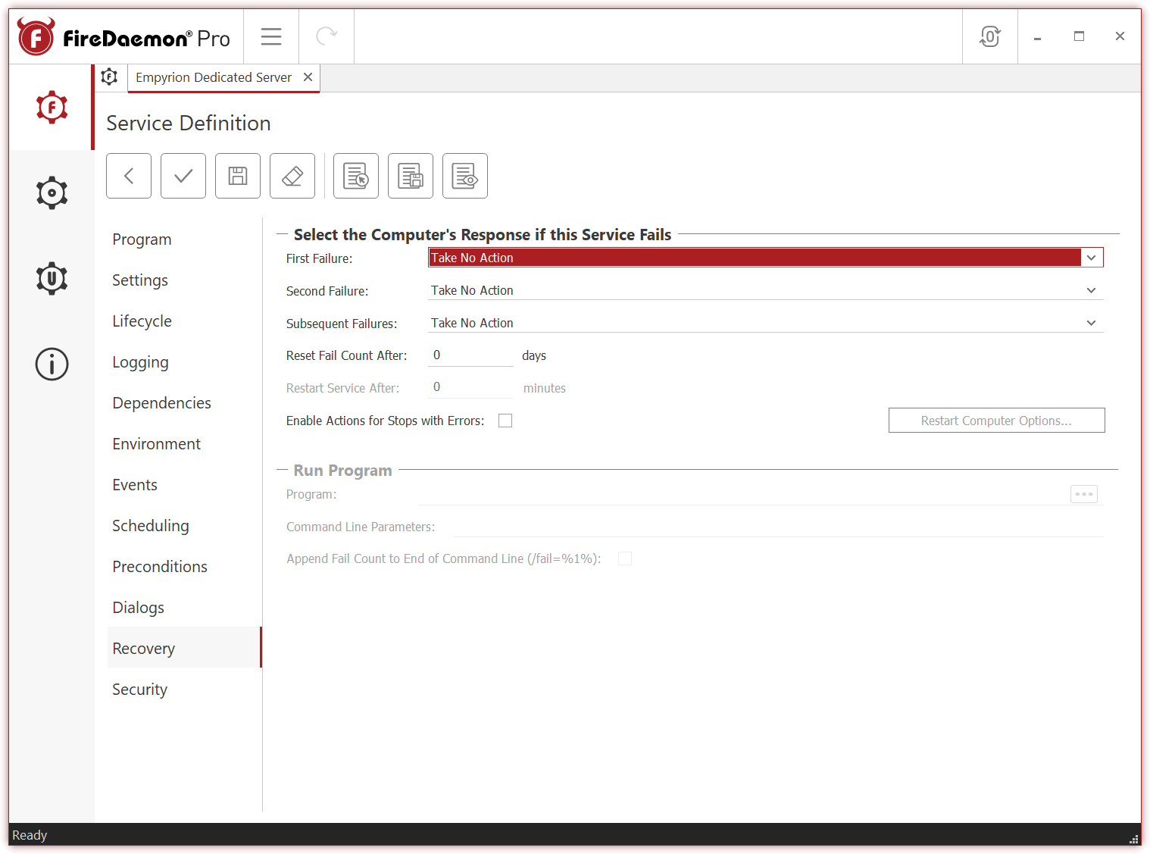Click the document with cursor toolbar icon
This screenshot has height=854, width=1150.
(x=356, y=176)
